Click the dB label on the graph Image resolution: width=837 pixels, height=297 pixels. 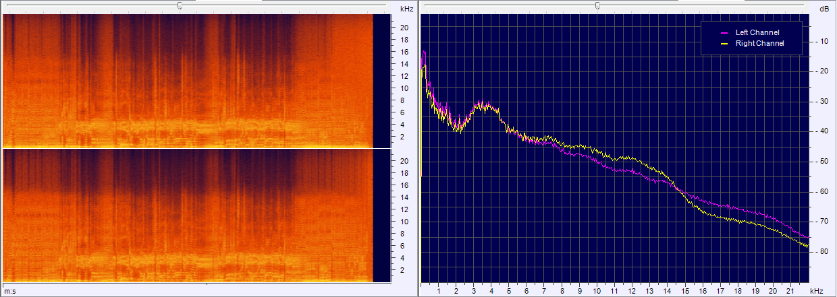(823, 9)
